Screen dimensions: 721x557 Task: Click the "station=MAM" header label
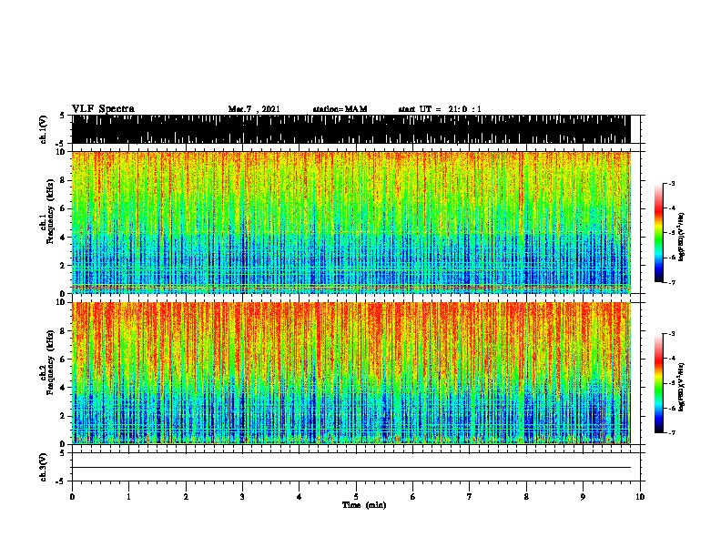[340, 109]
